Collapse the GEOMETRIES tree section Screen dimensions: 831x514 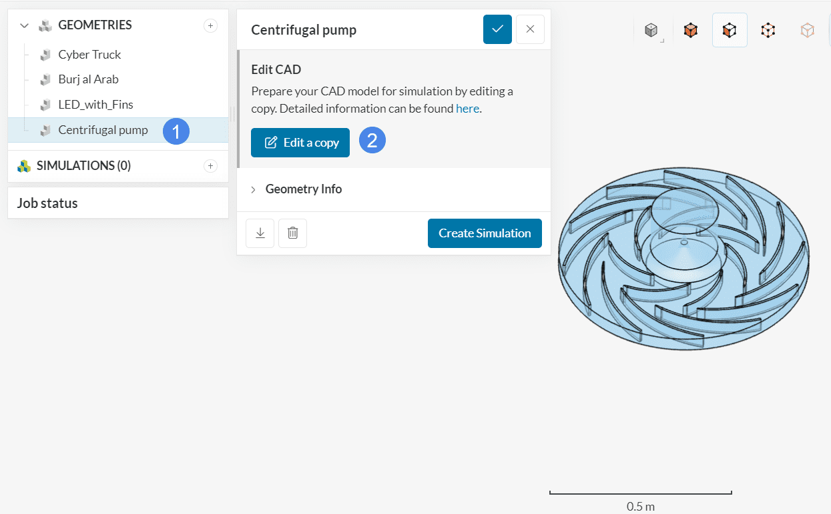(25, 26)
